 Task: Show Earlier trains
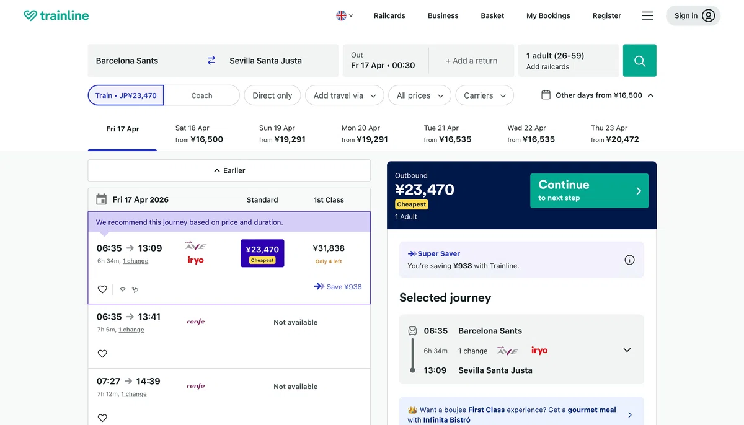click(229, 170)
